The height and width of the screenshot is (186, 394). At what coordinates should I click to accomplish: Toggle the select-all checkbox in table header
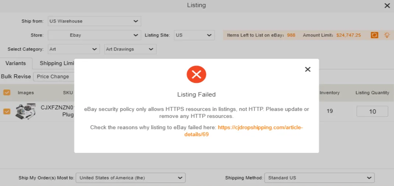point(7,92)
